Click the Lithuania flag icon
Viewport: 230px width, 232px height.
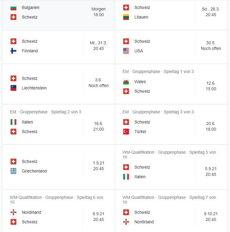click(x=126, y=17)
